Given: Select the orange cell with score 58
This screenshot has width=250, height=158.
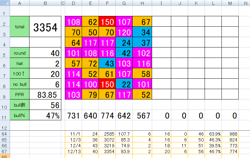Looking at the screenshot, I should [142, 73].
